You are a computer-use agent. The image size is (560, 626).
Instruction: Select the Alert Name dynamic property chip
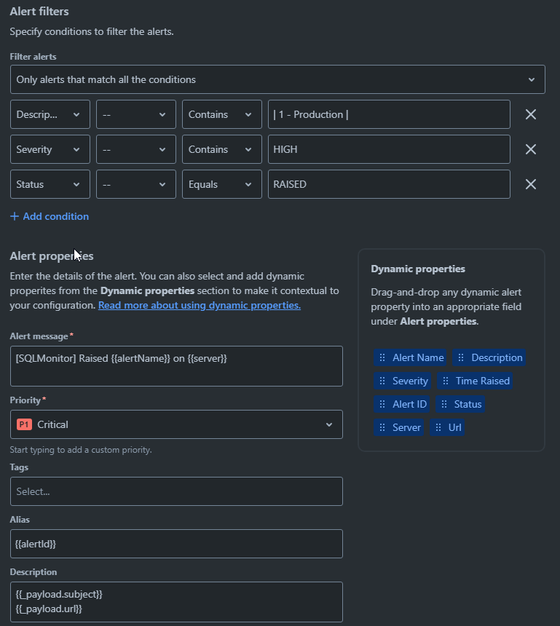pos(410,357)
